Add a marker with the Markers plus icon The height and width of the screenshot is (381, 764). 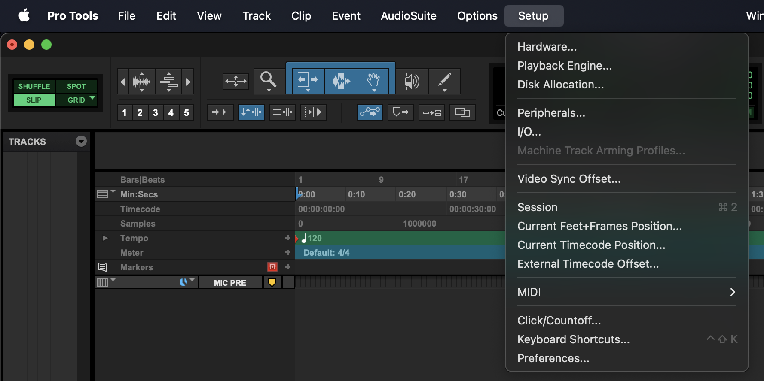tap(288, 267)
